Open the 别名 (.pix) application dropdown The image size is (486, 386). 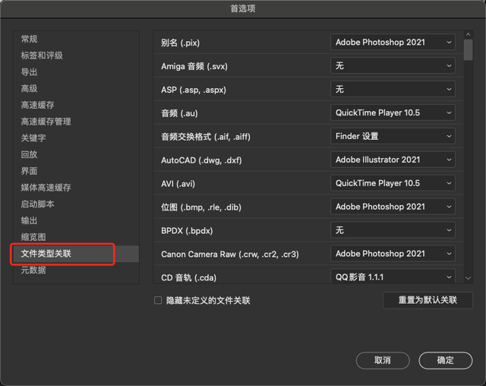(393, 42)
